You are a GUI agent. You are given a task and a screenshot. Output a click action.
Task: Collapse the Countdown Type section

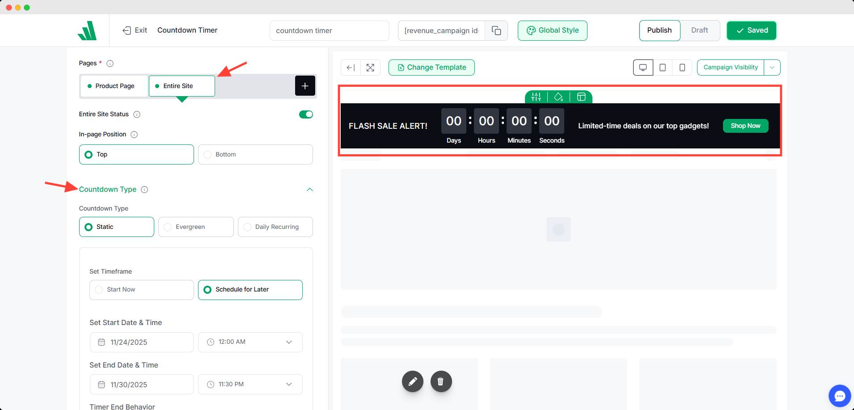310,189
